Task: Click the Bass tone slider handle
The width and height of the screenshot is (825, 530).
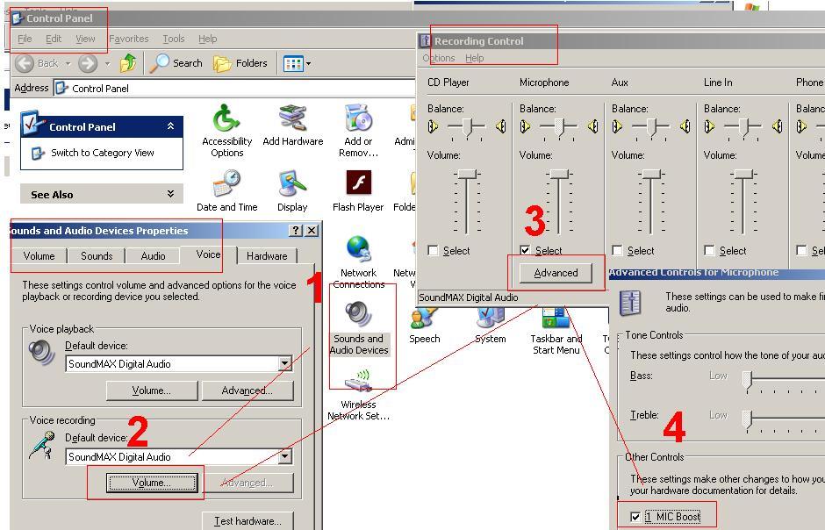Action: click(x=747, y=380)
